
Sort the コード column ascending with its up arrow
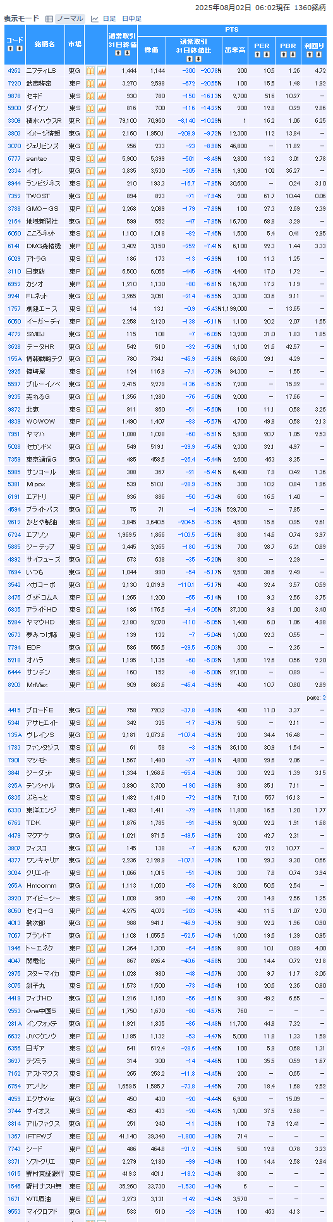[x=10, y=49]
